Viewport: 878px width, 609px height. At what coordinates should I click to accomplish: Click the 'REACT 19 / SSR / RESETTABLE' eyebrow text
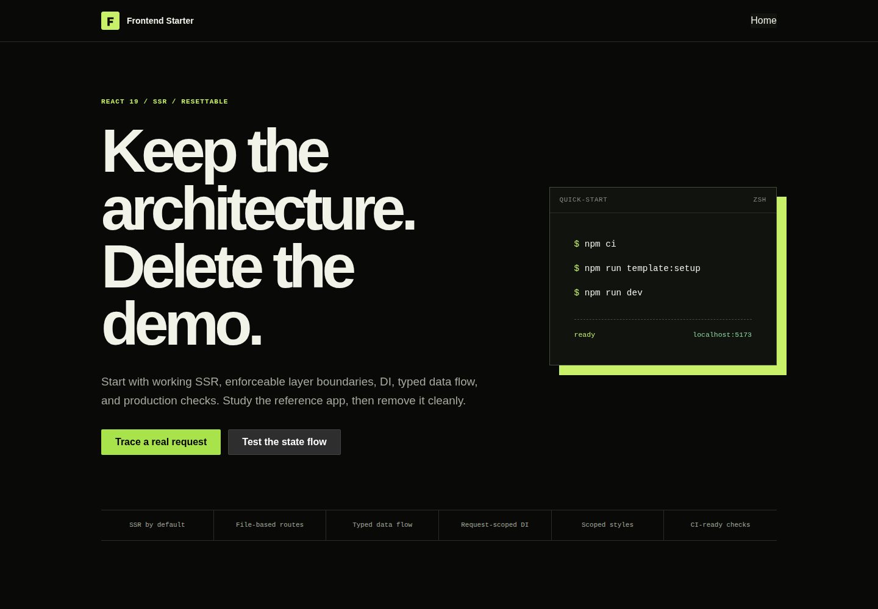[165, 102]
